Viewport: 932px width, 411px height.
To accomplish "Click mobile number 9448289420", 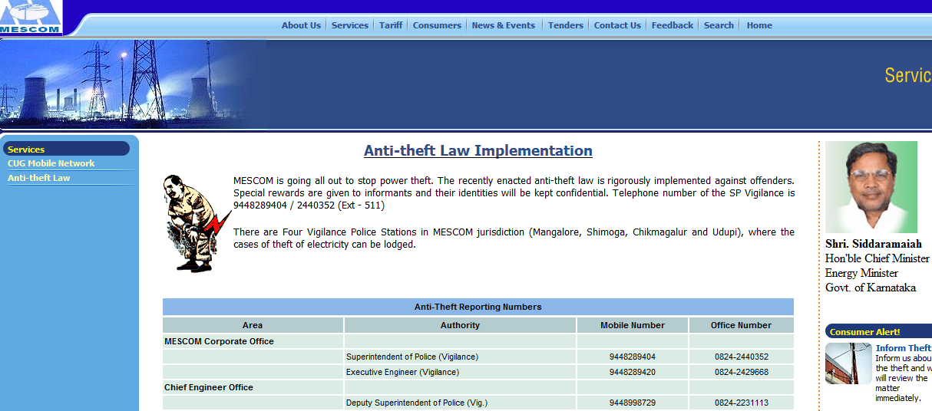I will coord(633,372).
